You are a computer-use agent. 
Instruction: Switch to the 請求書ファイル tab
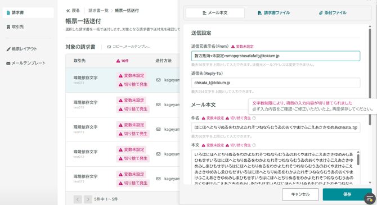coord(273,13)
